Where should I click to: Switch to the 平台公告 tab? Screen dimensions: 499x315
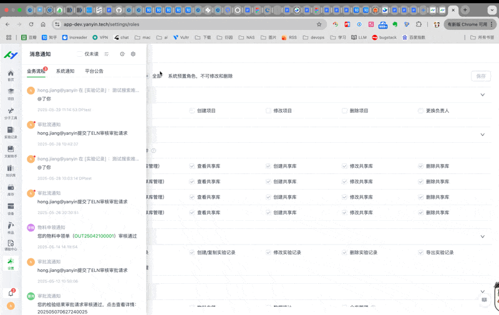94,71
